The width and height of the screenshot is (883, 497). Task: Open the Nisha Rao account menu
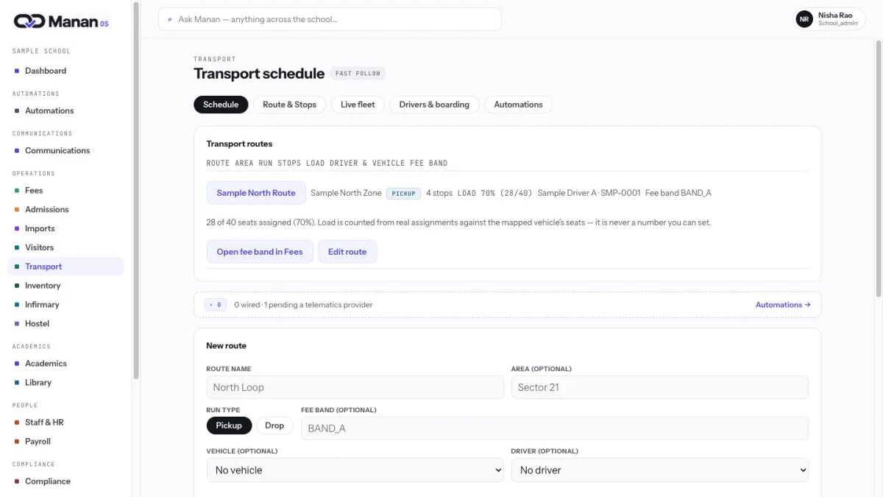click(x=830, y=19)
